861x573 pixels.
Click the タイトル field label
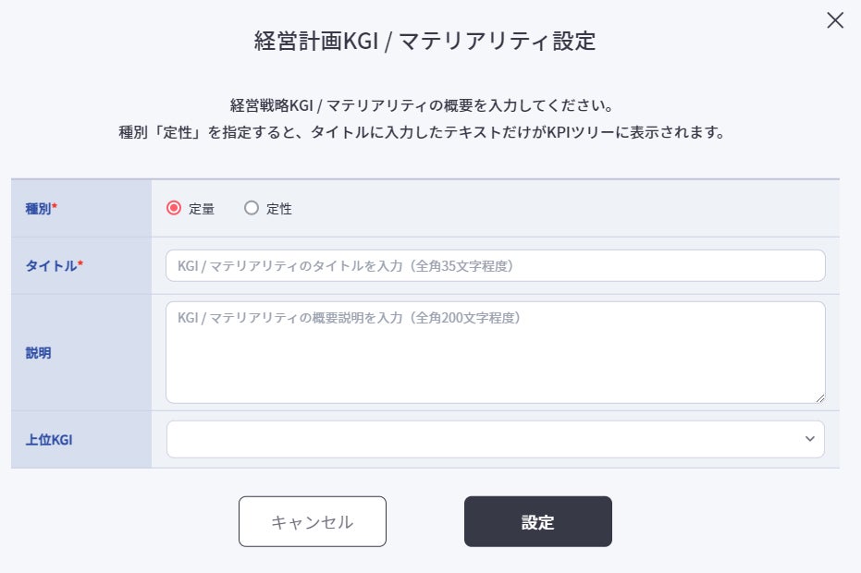click(x=51, y=266)
